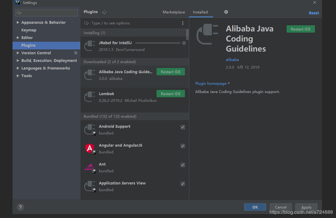Image resolution: width=336 pixels, height=218 pixels.
Task: Click the JRebel installation progress bar
Action: (158, 43)
